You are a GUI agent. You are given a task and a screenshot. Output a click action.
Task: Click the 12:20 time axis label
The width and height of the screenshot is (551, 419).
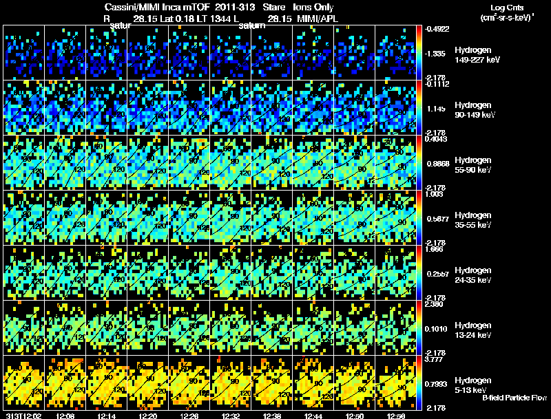tap(148, 416)
